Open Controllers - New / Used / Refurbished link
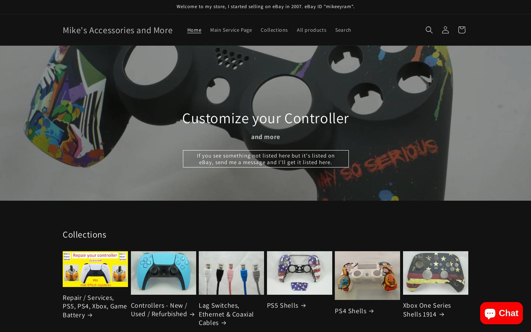Viewport: 531px width, 332px height. (163, 309)
